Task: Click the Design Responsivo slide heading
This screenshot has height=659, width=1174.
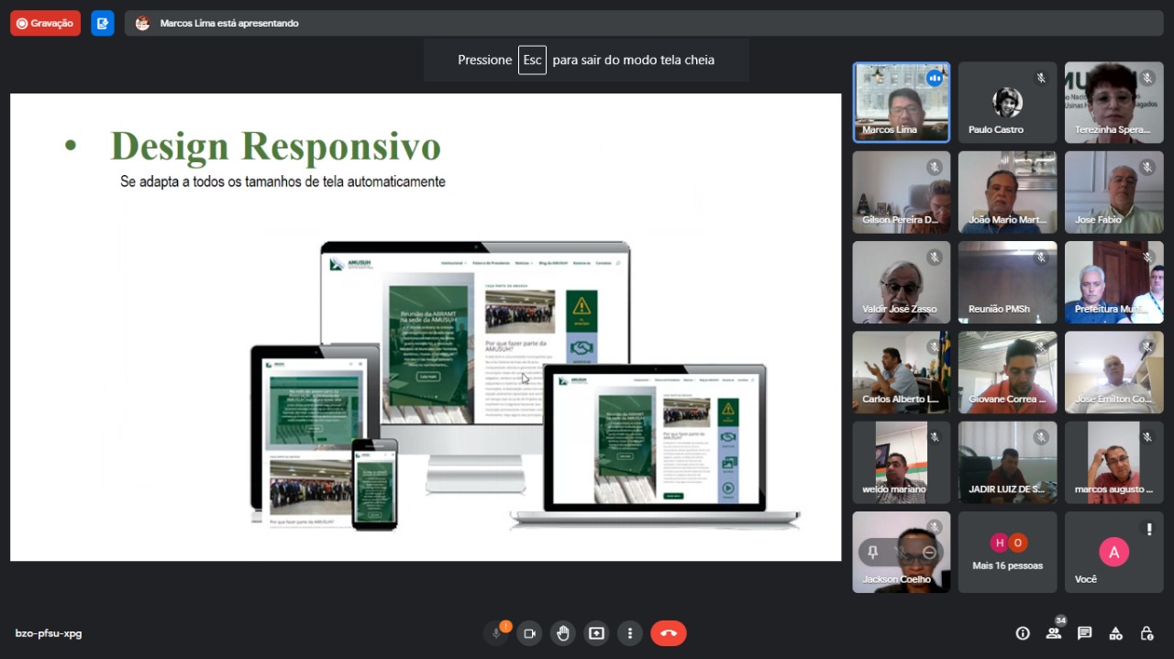Action: click(275, 147)
